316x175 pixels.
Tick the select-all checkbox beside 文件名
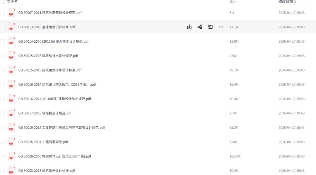pyautogui.click(x=3, y=1)
